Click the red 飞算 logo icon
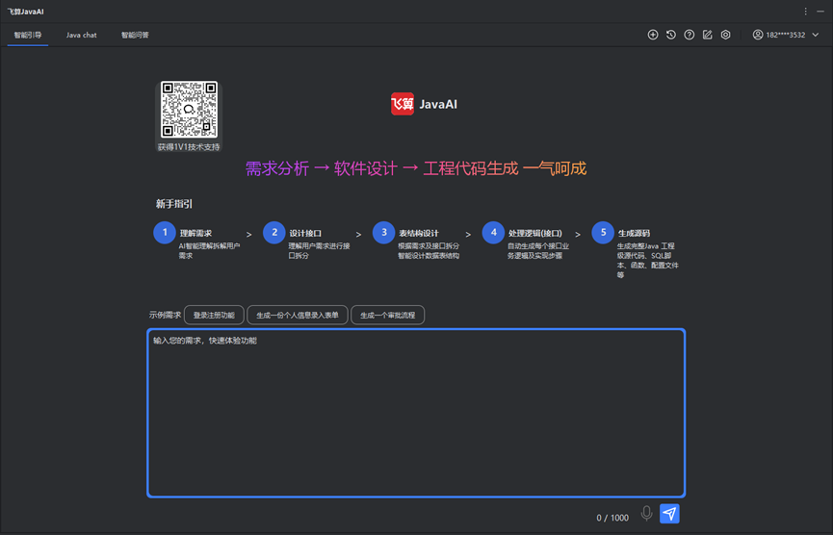The width and height of the screenshot is (833, 535). click(403, 104)
